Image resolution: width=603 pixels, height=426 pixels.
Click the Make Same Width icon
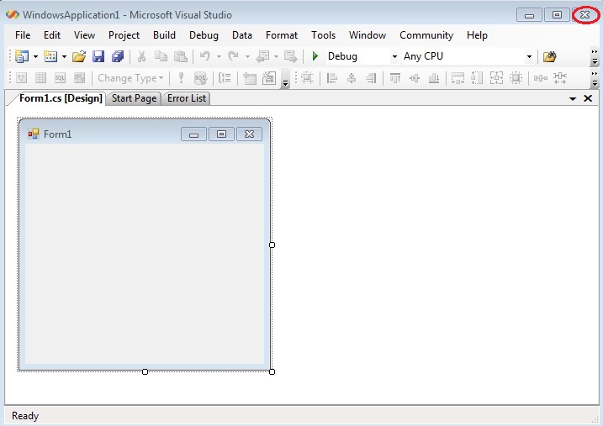pyautogui.click(x=458, y=78)
